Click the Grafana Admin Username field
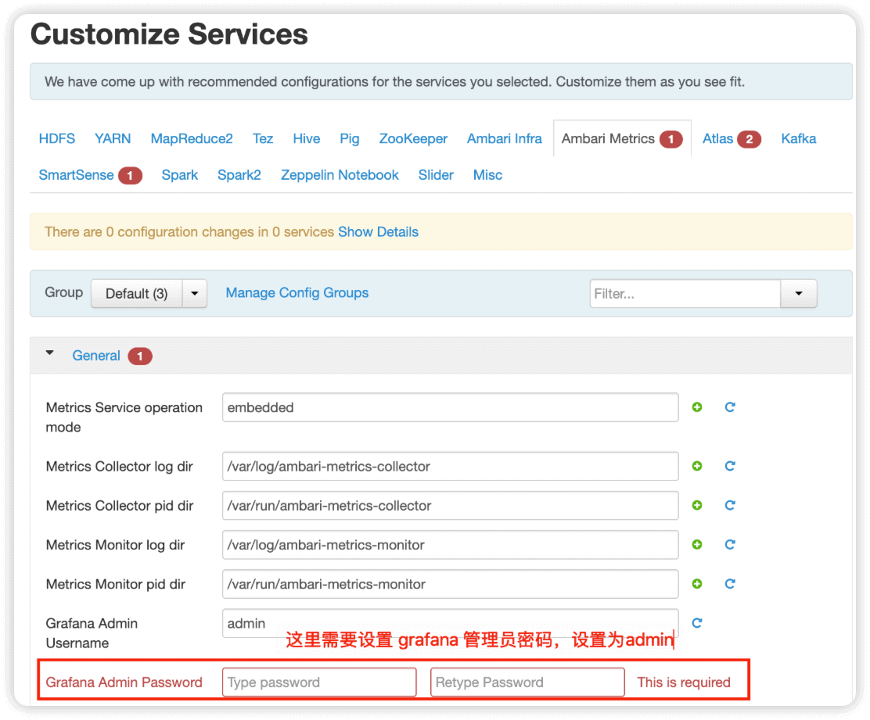This screenshot has height=720, width=870. pyautogui.click(x=451, y=623)
